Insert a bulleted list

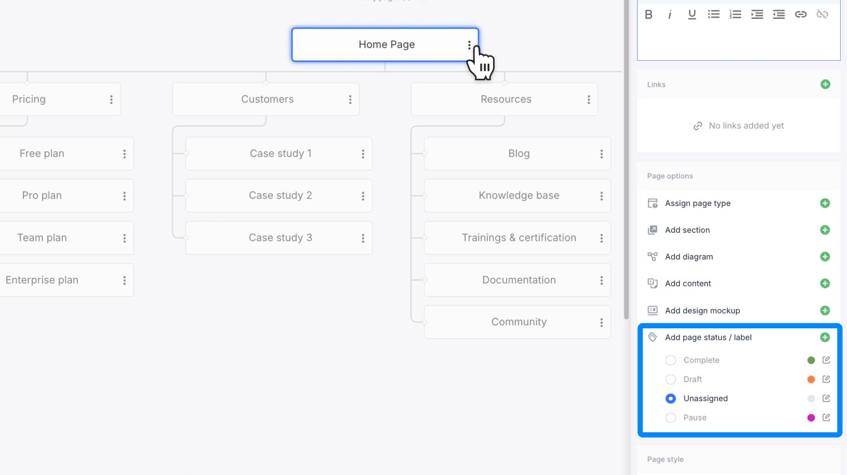click(713, 14)
